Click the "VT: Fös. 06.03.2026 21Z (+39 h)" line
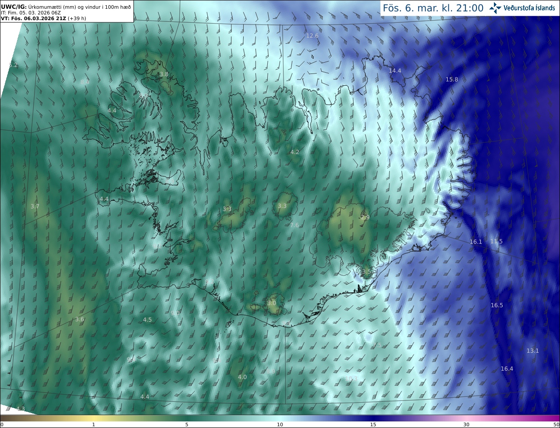Viewport: 560px width, 428px height. tap(43, 18)
